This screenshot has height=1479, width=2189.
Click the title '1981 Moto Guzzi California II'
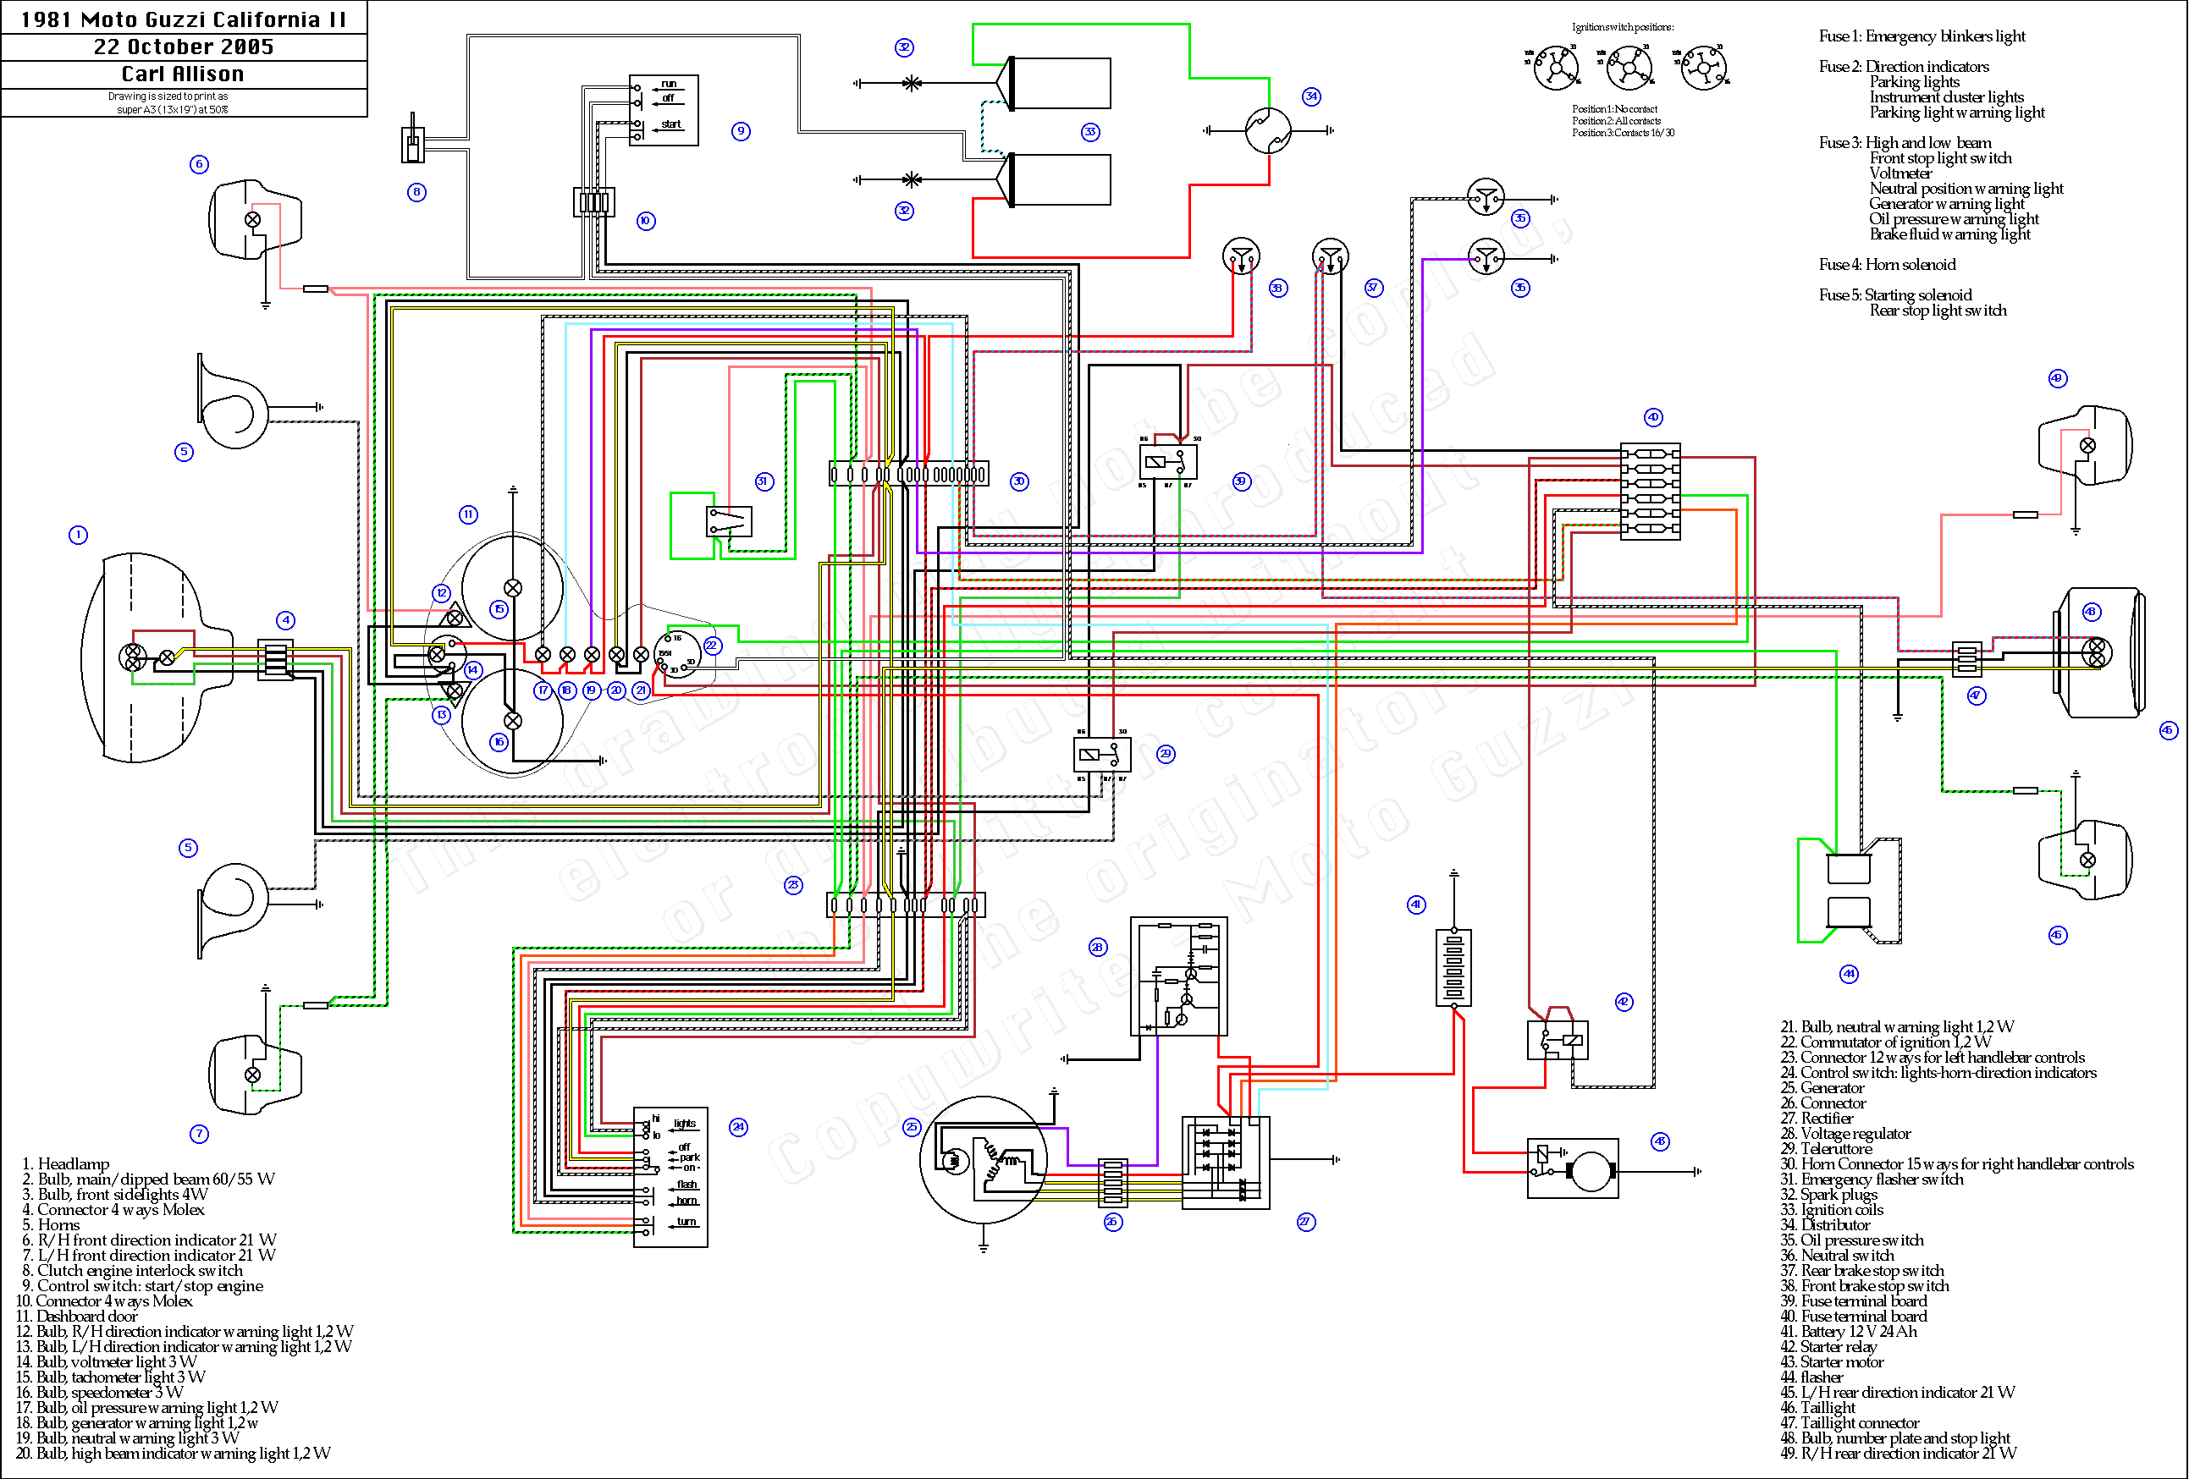pos(184,19)
